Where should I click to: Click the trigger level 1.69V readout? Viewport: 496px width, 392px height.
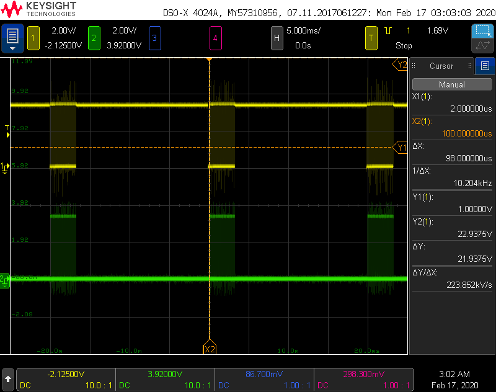point(438,30)
